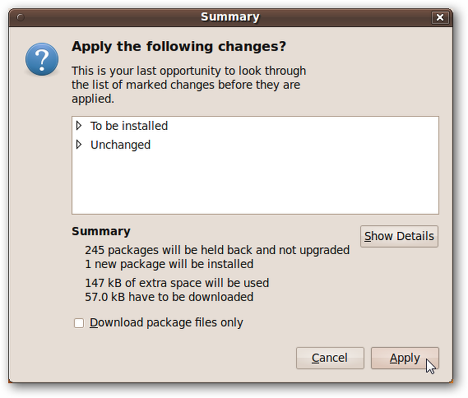Click the 147 kB extra space line
This screenshot has height=398, width=468.
pyautogui.click(x=177, y=283)
